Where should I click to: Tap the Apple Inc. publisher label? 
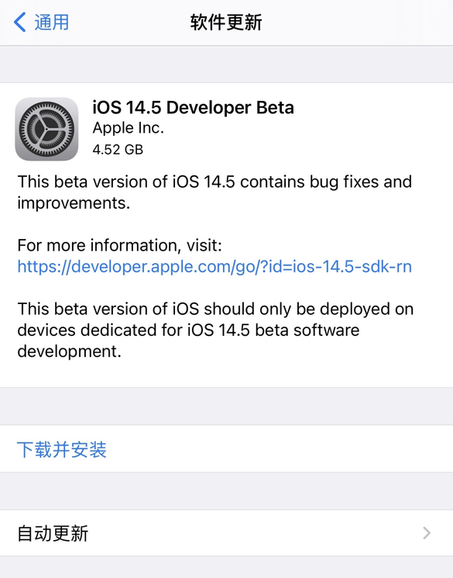(x=128, y=128)
